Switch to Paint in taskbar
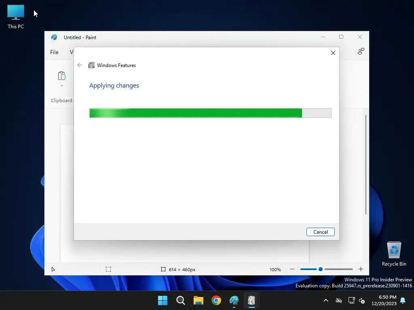414x310 pixels. tap(234, 300)
